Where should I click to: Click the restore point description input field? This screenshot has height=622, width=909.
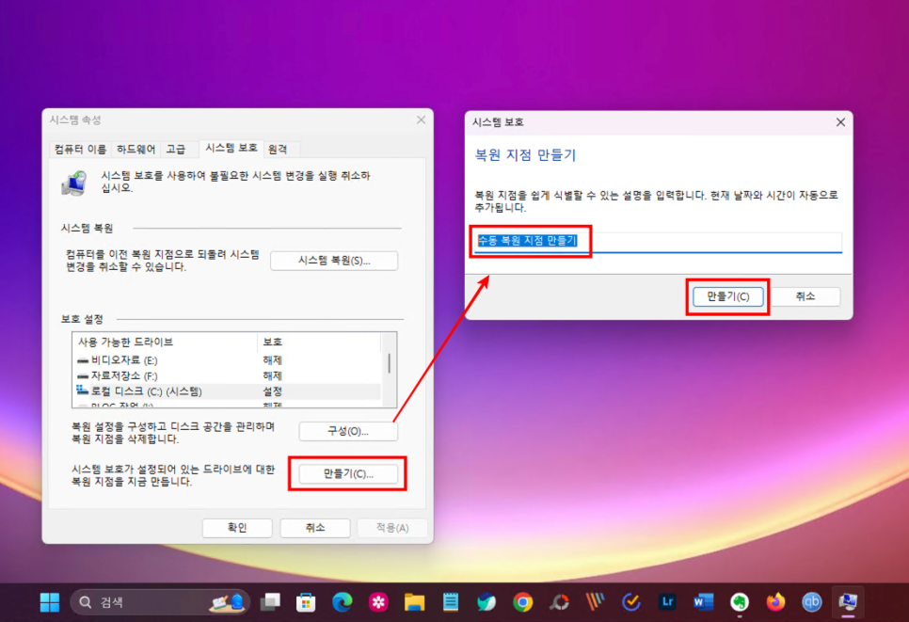click(659, 242)
